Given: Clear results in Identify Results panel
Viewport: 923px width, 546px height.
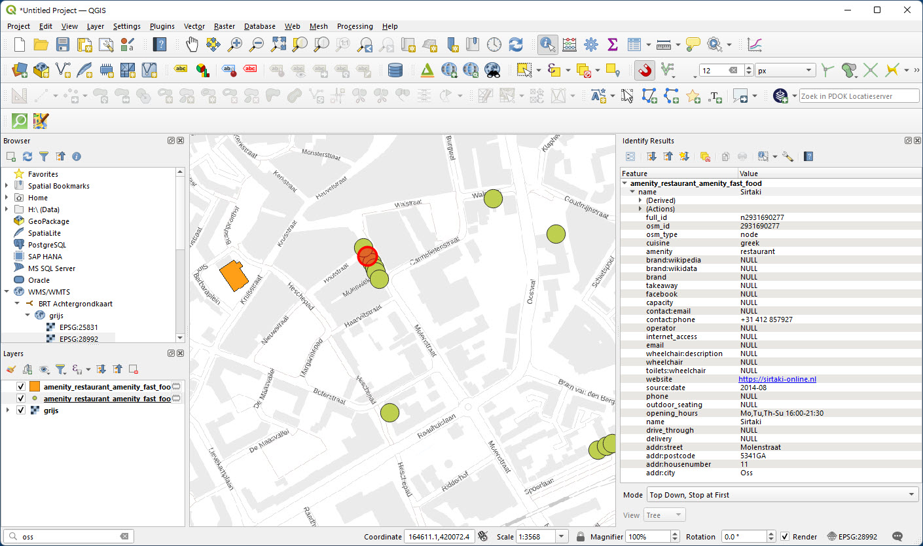Looking at the screenshot, I should (x=706, y=156).
